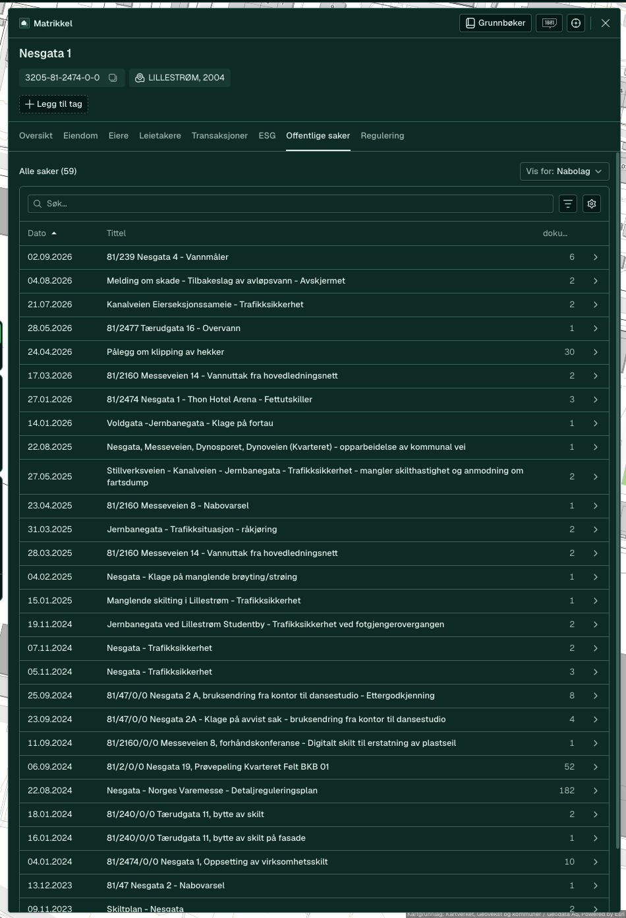Screen dimensions: 626x918
Task: Open chevron for Nesgata 2A Klage på avvist sak
Action: click(595, 719)
